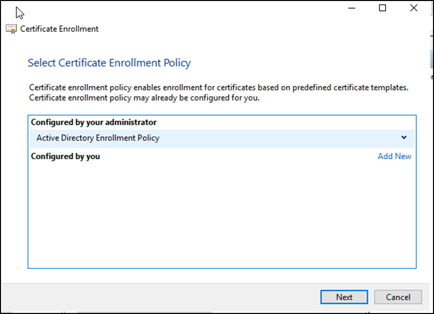Click the Add New link

tap(394, 156)
